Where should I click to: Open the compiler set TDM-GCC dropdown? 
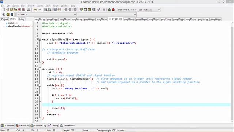pyautogui.click(x=139, y=10)
